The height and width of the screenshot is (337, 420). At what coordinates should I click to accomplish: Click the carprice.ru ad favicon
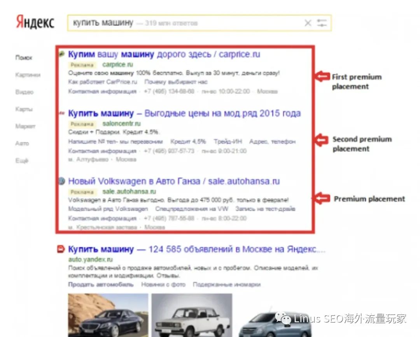pos(61,54)
